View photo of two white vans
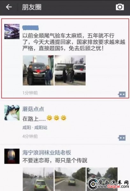Screen dimensions: 130x191 point(70,70)
